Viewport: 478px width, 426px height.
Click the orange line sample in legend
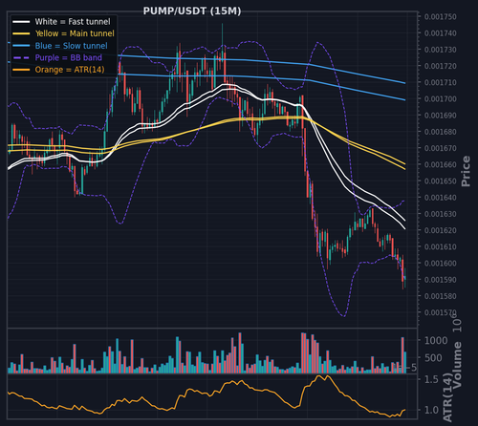point(21,70)
